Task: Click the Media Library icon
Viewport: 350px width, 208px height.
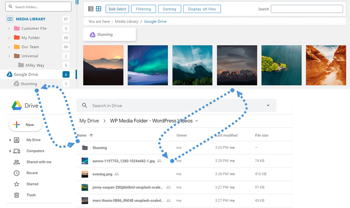Action: point(10,19)
